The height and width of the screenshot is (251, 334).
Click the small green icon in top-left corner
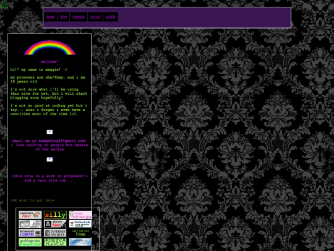pos(4,4)
